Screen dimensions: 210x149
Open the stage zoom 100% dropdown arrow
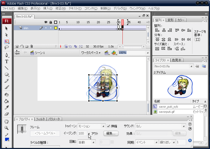click(x=147, y=53)
